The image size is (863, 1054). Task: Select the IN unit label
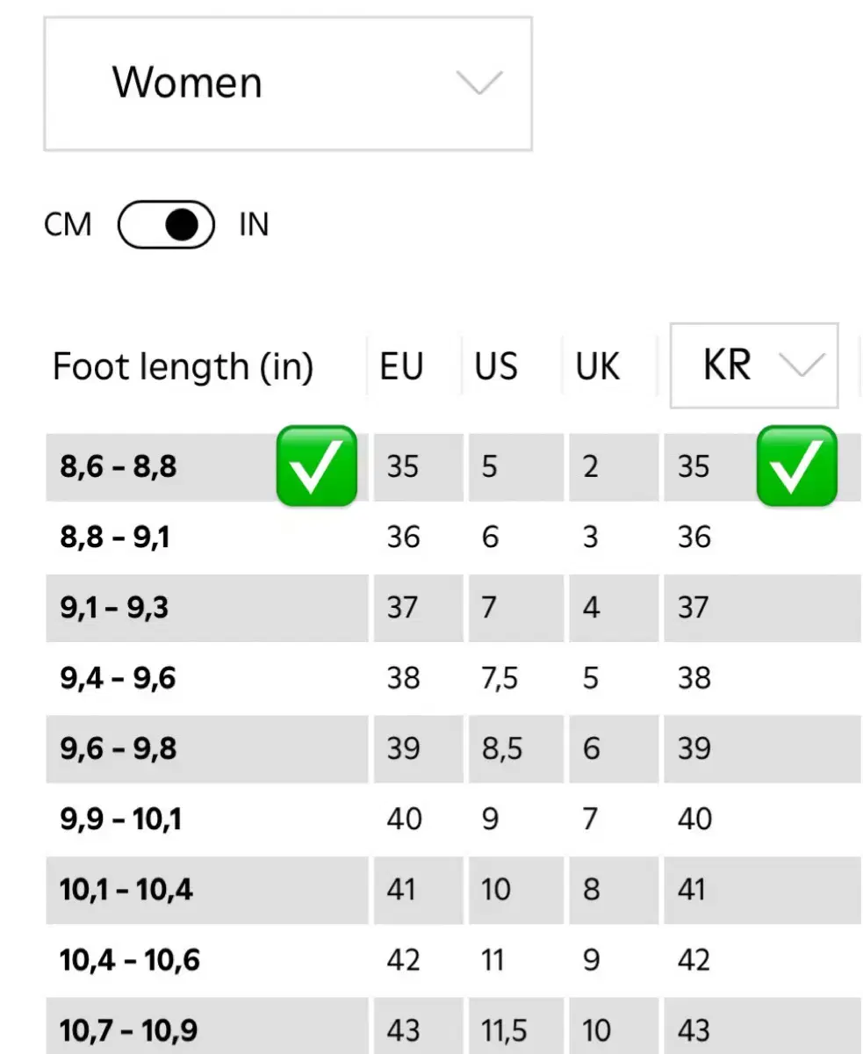[x=254, y=226]
